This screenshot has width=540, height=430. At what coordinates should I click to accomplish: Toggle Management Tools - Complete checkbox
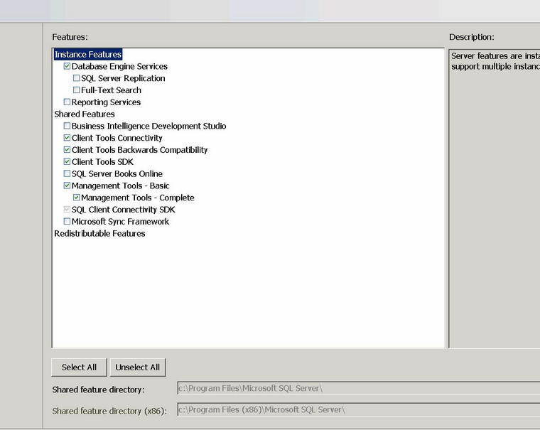coord(77,198)
